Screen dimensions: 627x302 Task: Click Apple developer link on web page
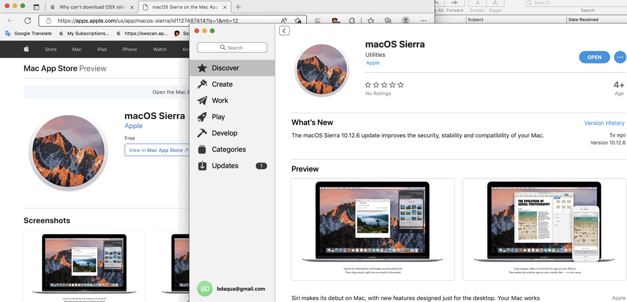(133, 126)
